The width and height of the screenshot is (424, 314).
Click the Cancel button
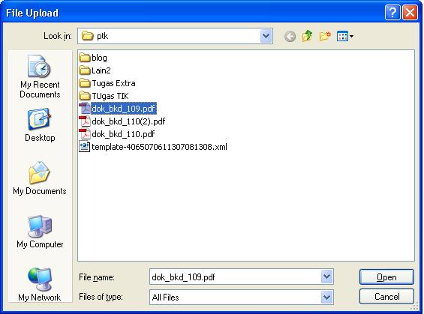386,297
